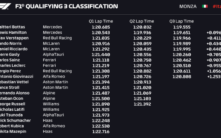Select Pierre Gasly's AlphaTauri team label
The width and height of the screenshot is (221, 138).
pyautogui.click(x=53, y=54)
